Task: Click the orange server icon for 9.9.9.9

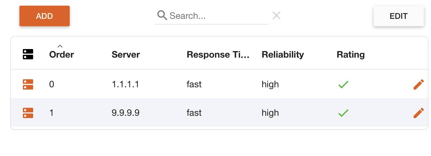Action: [x=28, y=113]
